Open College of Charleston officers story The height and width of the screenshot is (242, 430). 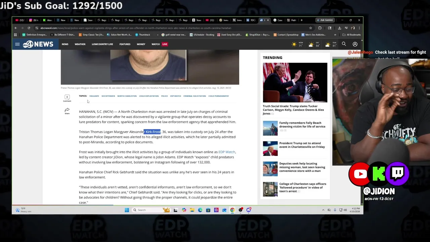pos(303,188)
